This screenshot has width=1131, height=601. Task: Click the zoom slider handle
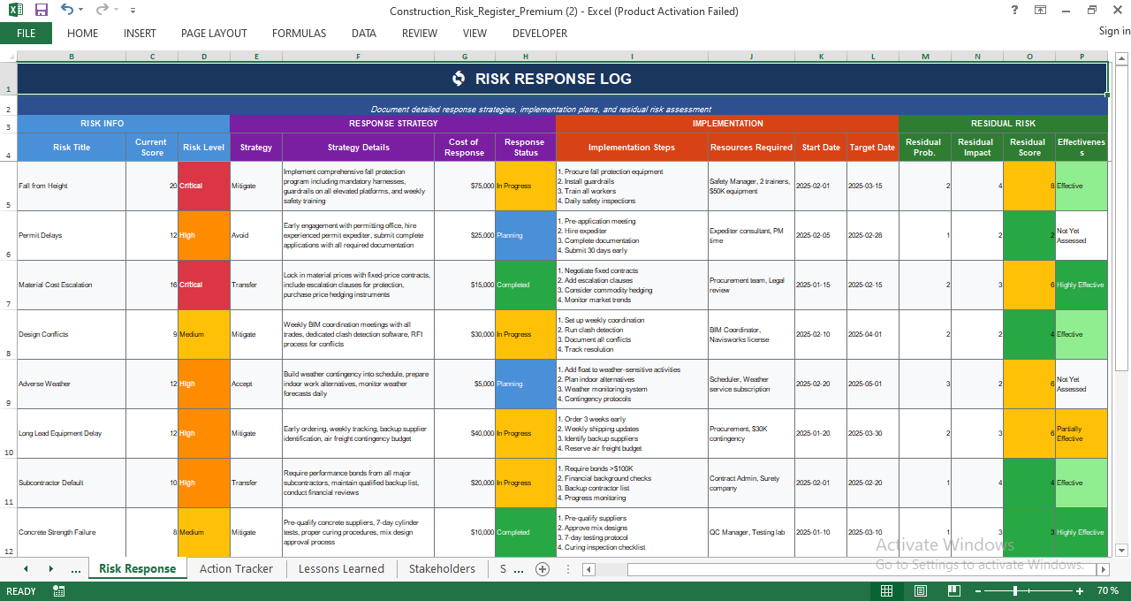(x=1015, y=591)
